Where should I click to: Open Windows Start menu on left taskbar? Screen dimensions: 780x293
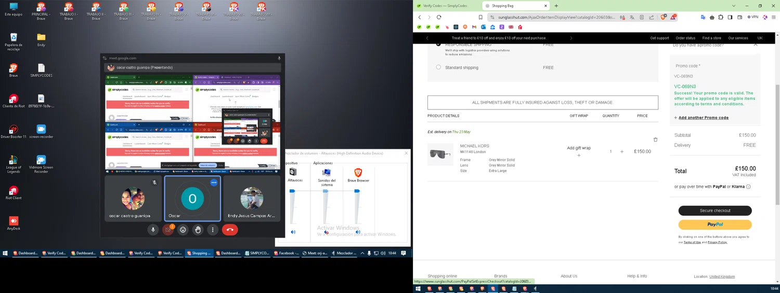pos(5,253)
